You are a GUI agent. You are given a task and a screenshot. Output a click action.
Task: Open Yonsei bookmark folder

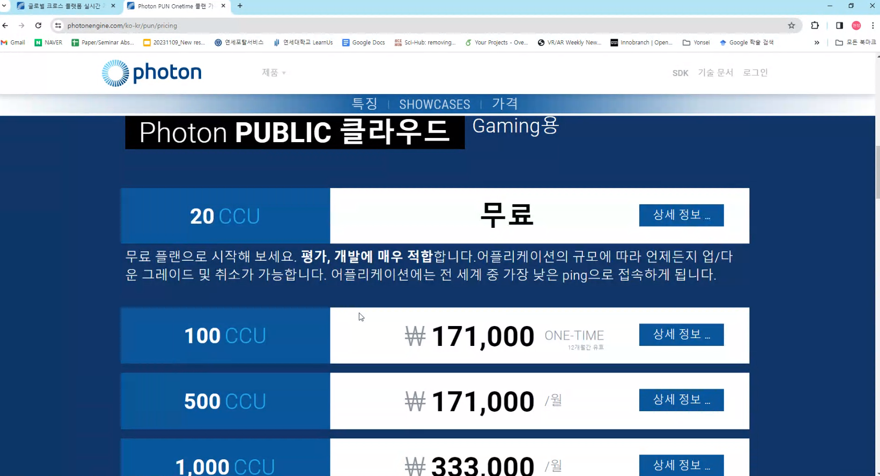coord(696,42)
